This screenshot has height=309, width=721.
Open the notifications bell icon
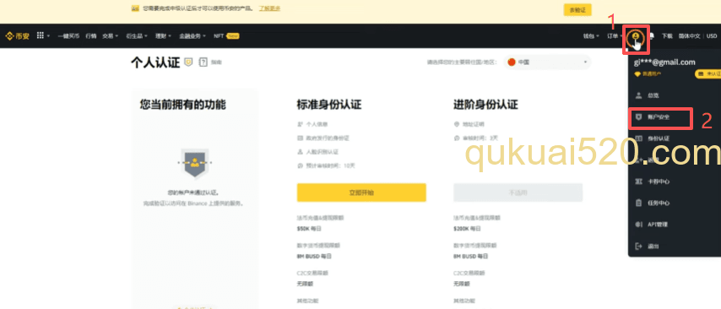(x=652, y=35)
